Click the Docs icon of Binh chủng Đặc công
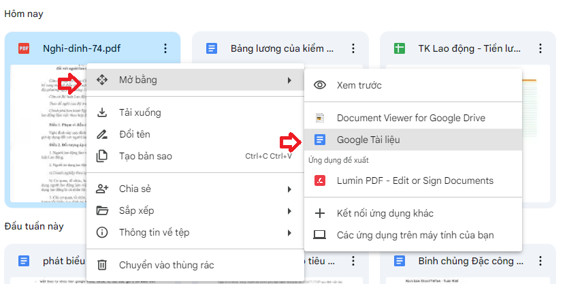Image resolution: width=567 pixels, height=284 pixels. [400, 261]
